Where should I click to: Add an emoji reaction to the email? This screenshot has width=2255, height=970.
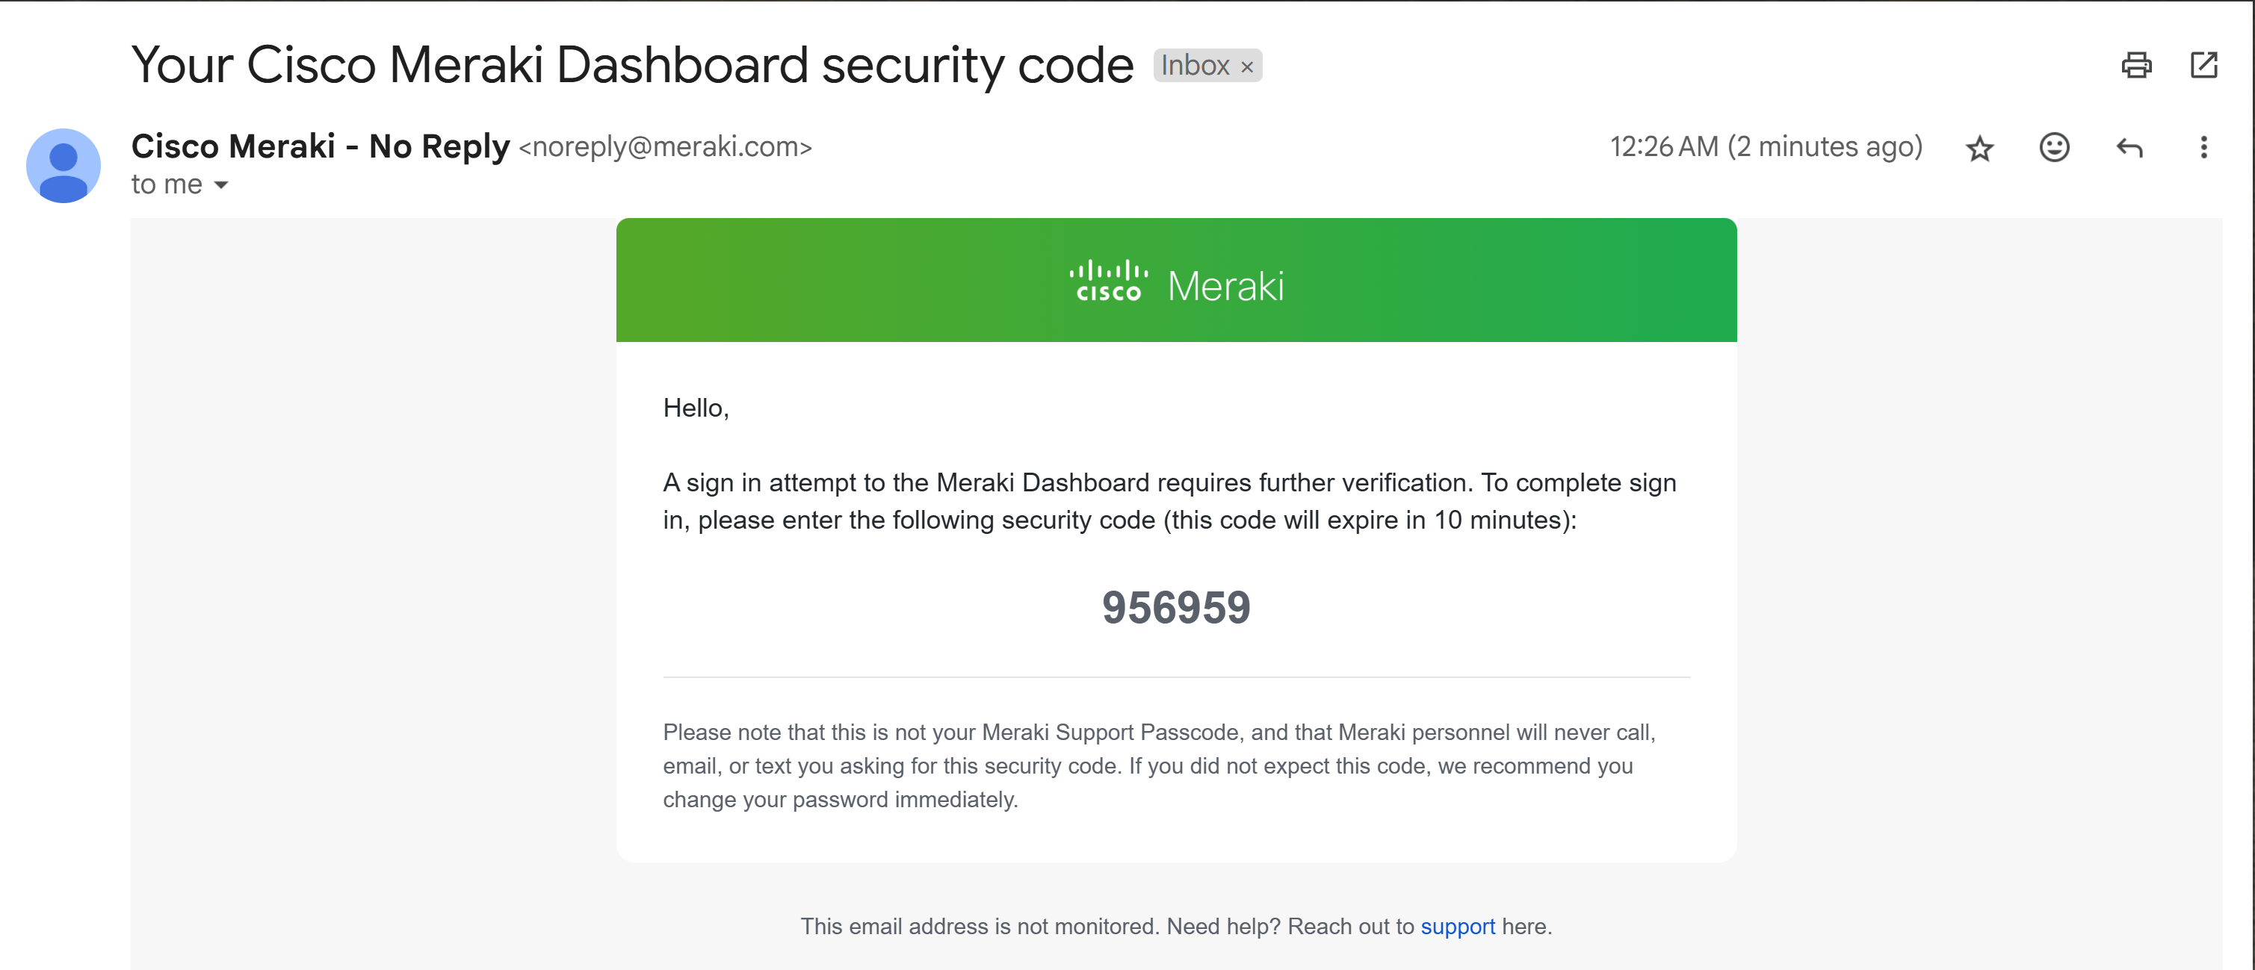tap(2054, 147)
